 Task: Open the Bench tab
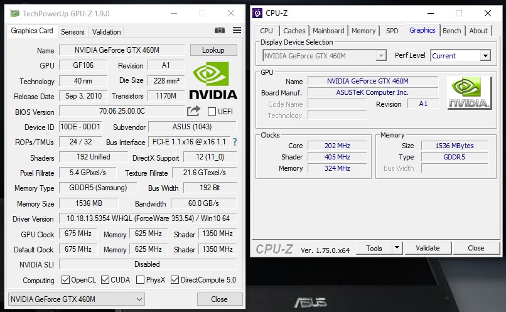452,31
